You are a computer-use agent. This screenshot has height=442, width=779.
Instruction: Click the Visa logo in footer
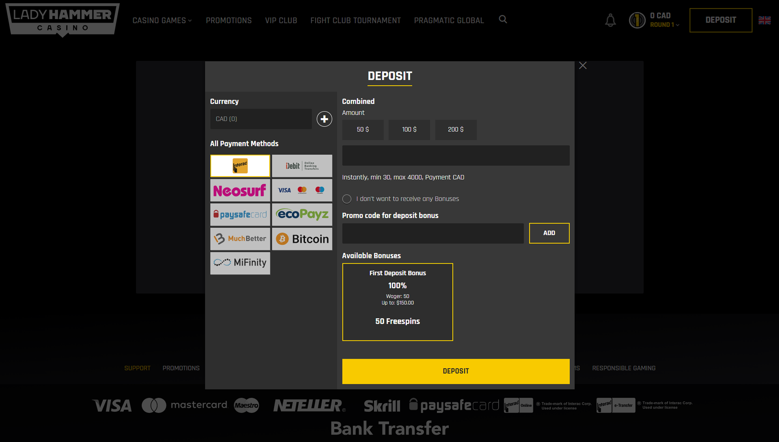coord(112,405)
